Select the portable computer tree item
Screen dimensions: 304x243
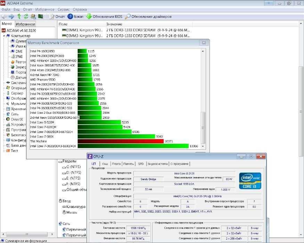click(18, 72)
